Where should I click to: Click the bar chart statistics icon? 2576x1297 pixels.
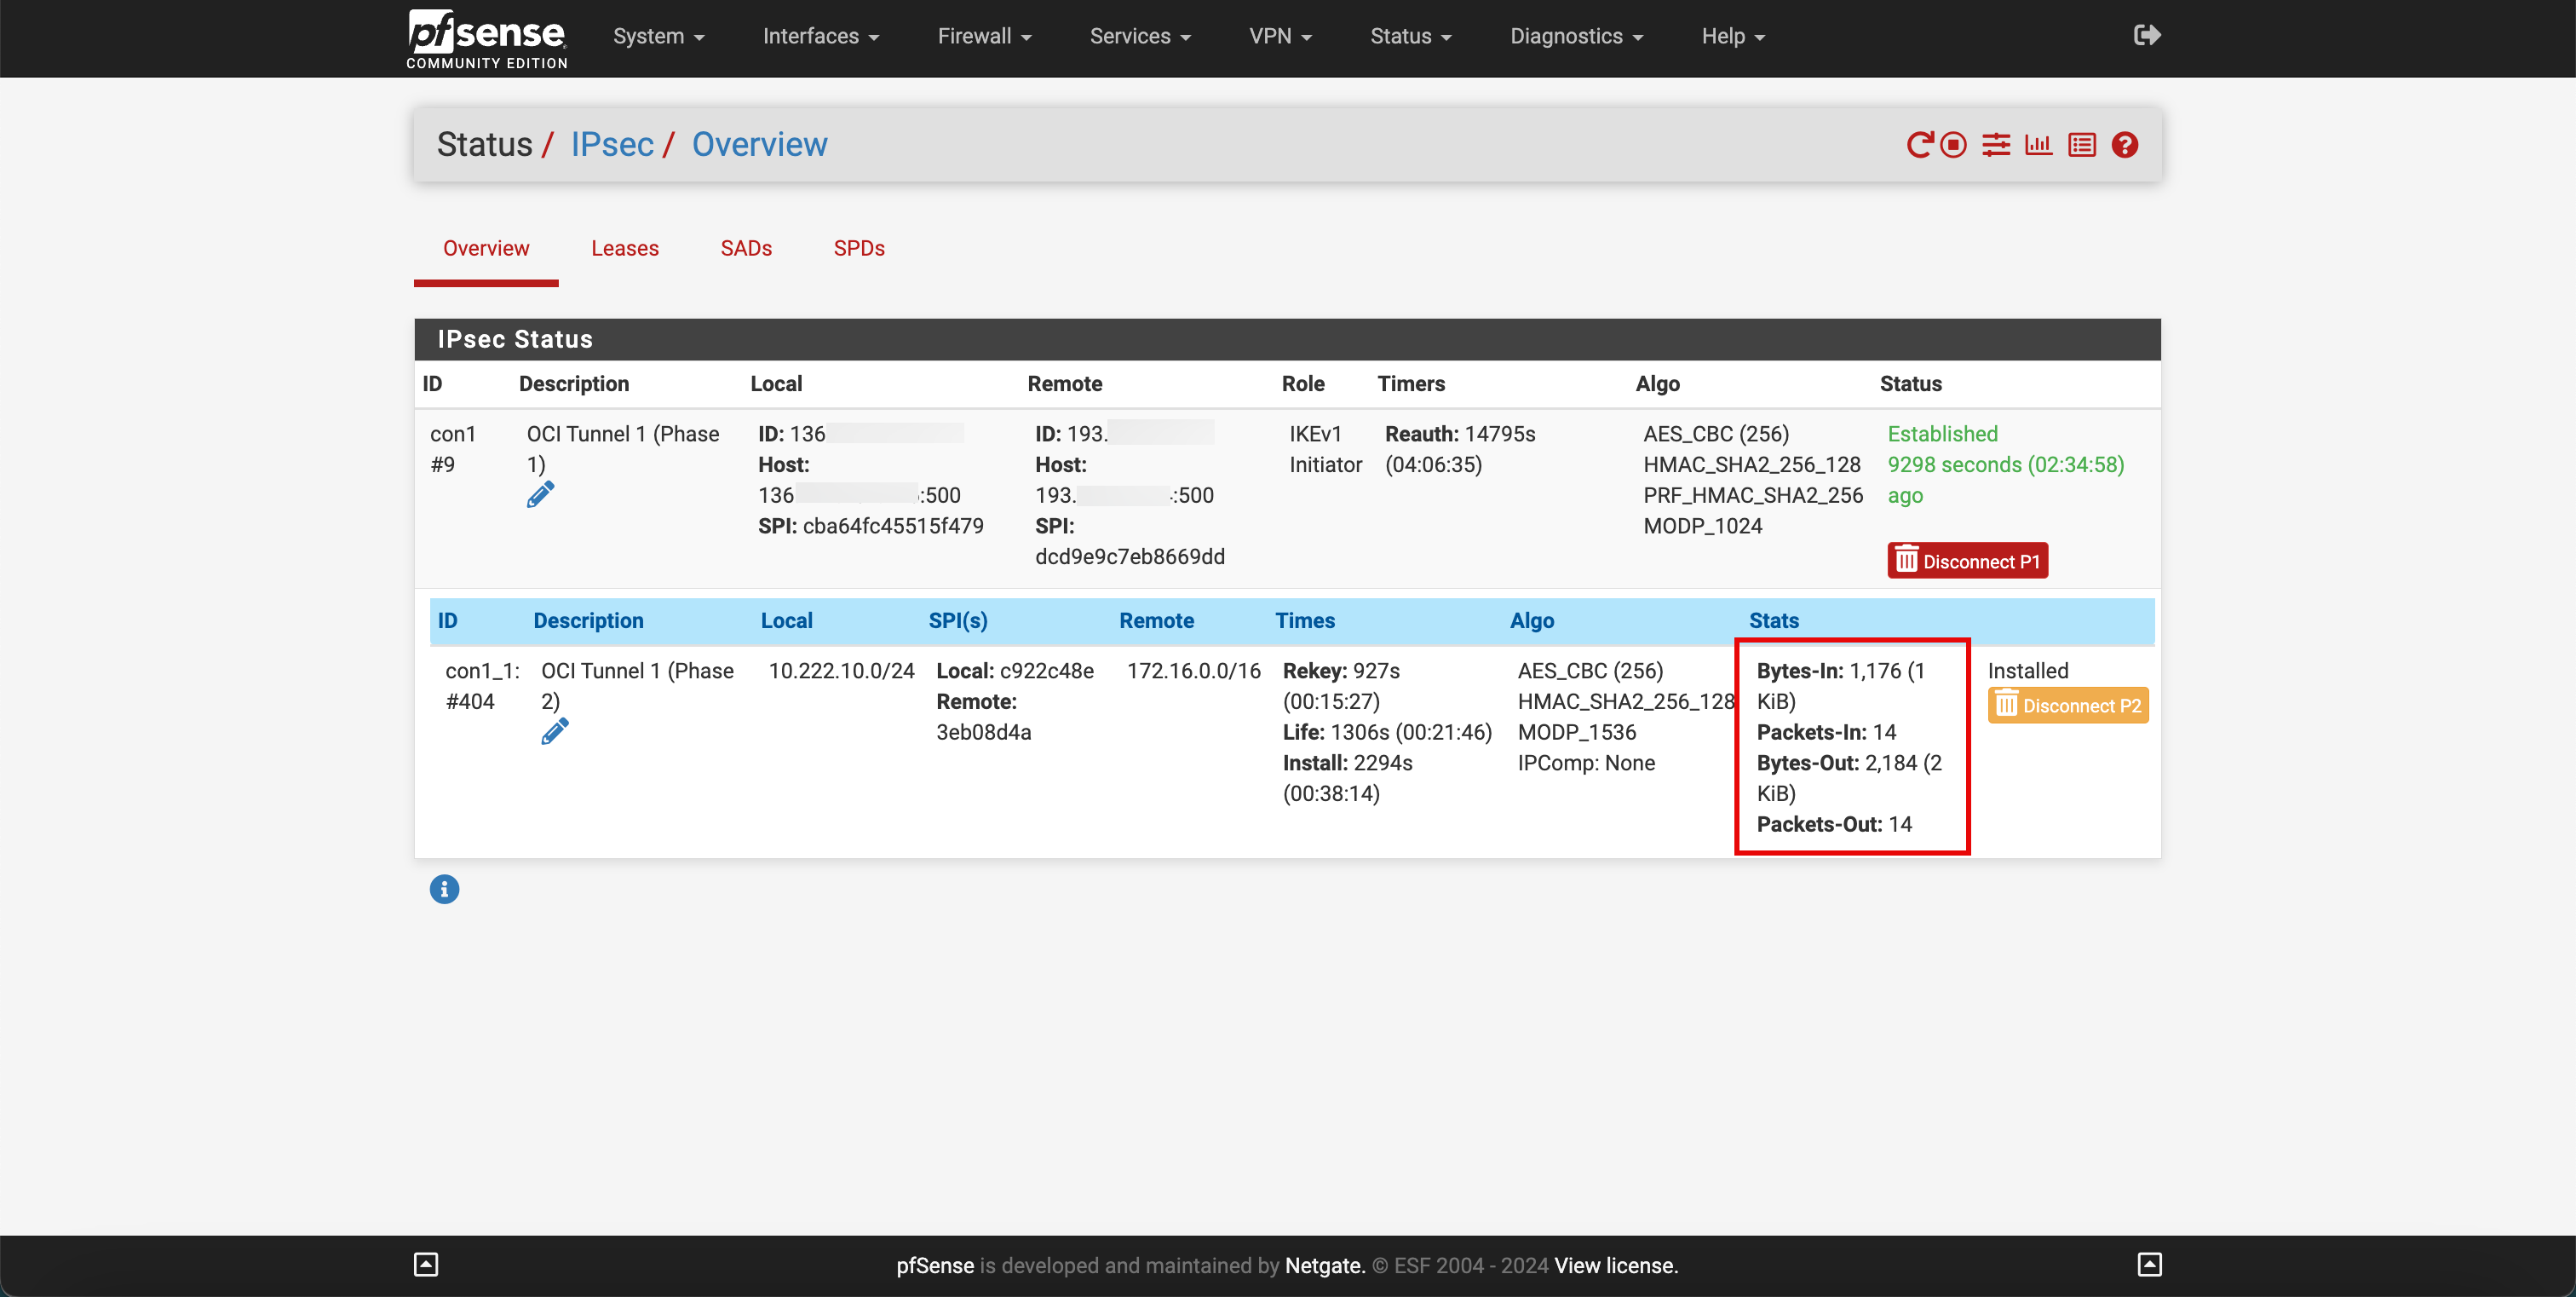click(2037, 144)
